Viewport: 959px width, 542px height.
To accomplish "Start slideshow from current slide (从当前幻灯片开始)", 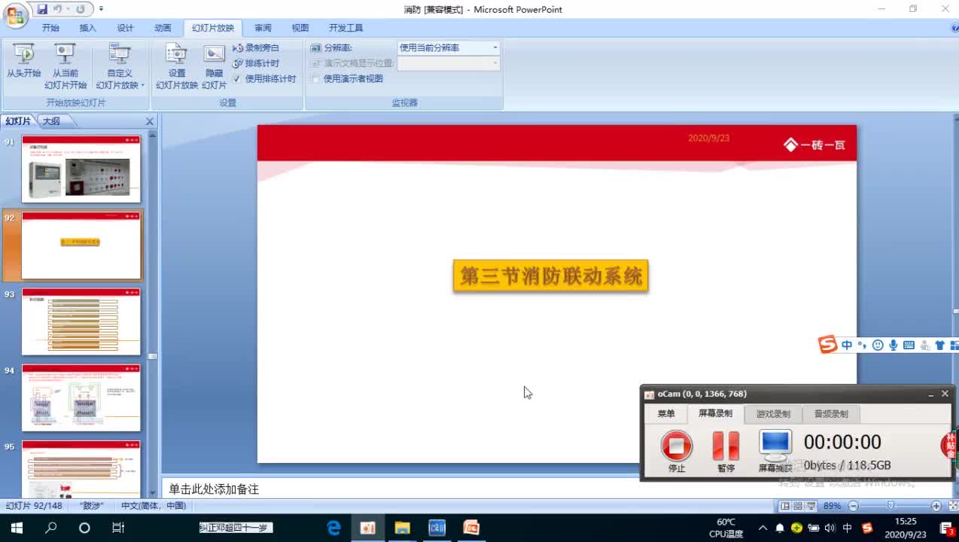I will 65,66.
